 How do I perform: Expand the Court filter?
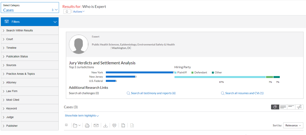(x=30, y=39)
